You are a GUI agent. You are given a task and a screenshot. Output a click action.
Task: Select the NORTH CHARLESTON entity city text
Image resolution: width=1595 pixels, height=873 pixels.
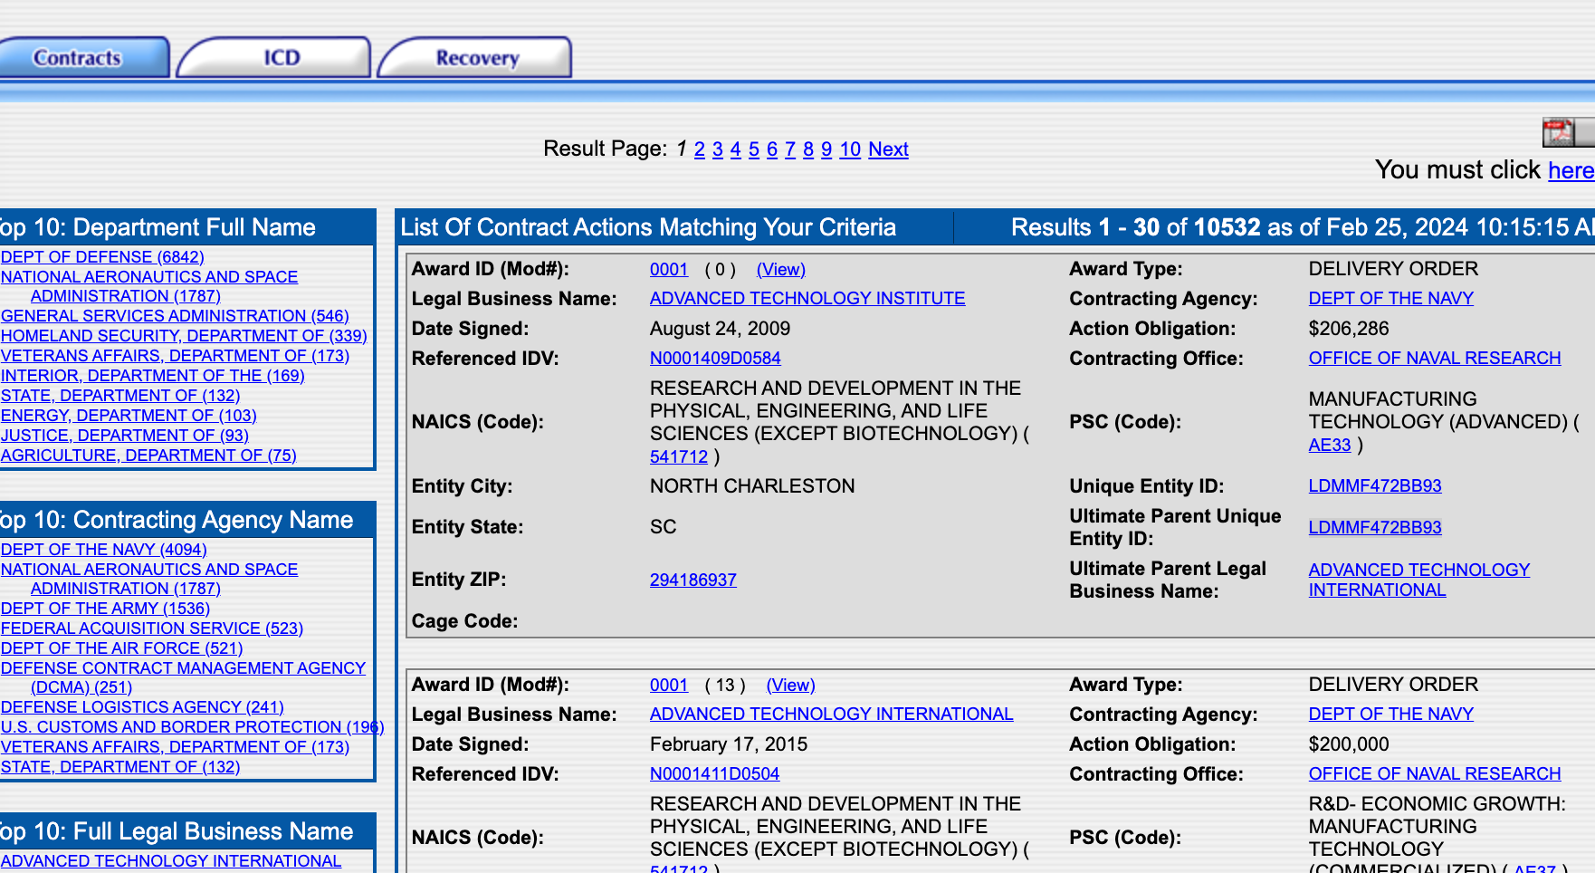(x=752, y=486)
